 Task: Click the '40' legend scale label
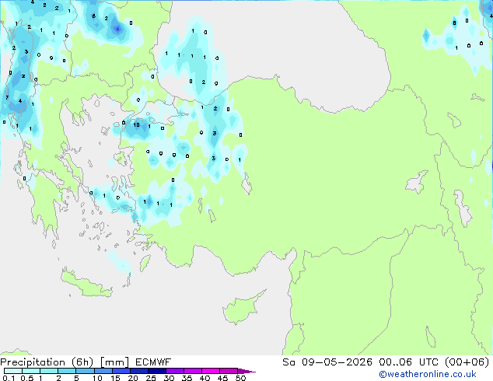point(205,378)
